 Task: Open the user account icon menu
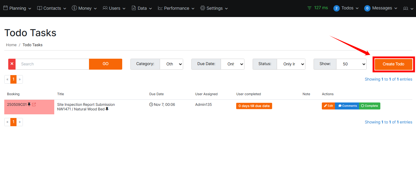pos(407,8)
